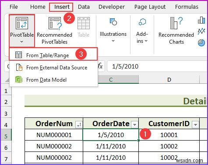Click the CustomerID header cell
208x165 pixels.
tap(169, 124)
